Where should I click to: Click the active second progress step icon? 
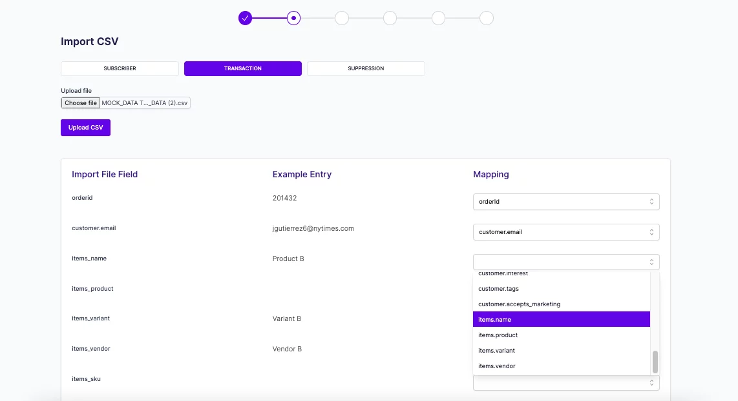tap(293, 18)
